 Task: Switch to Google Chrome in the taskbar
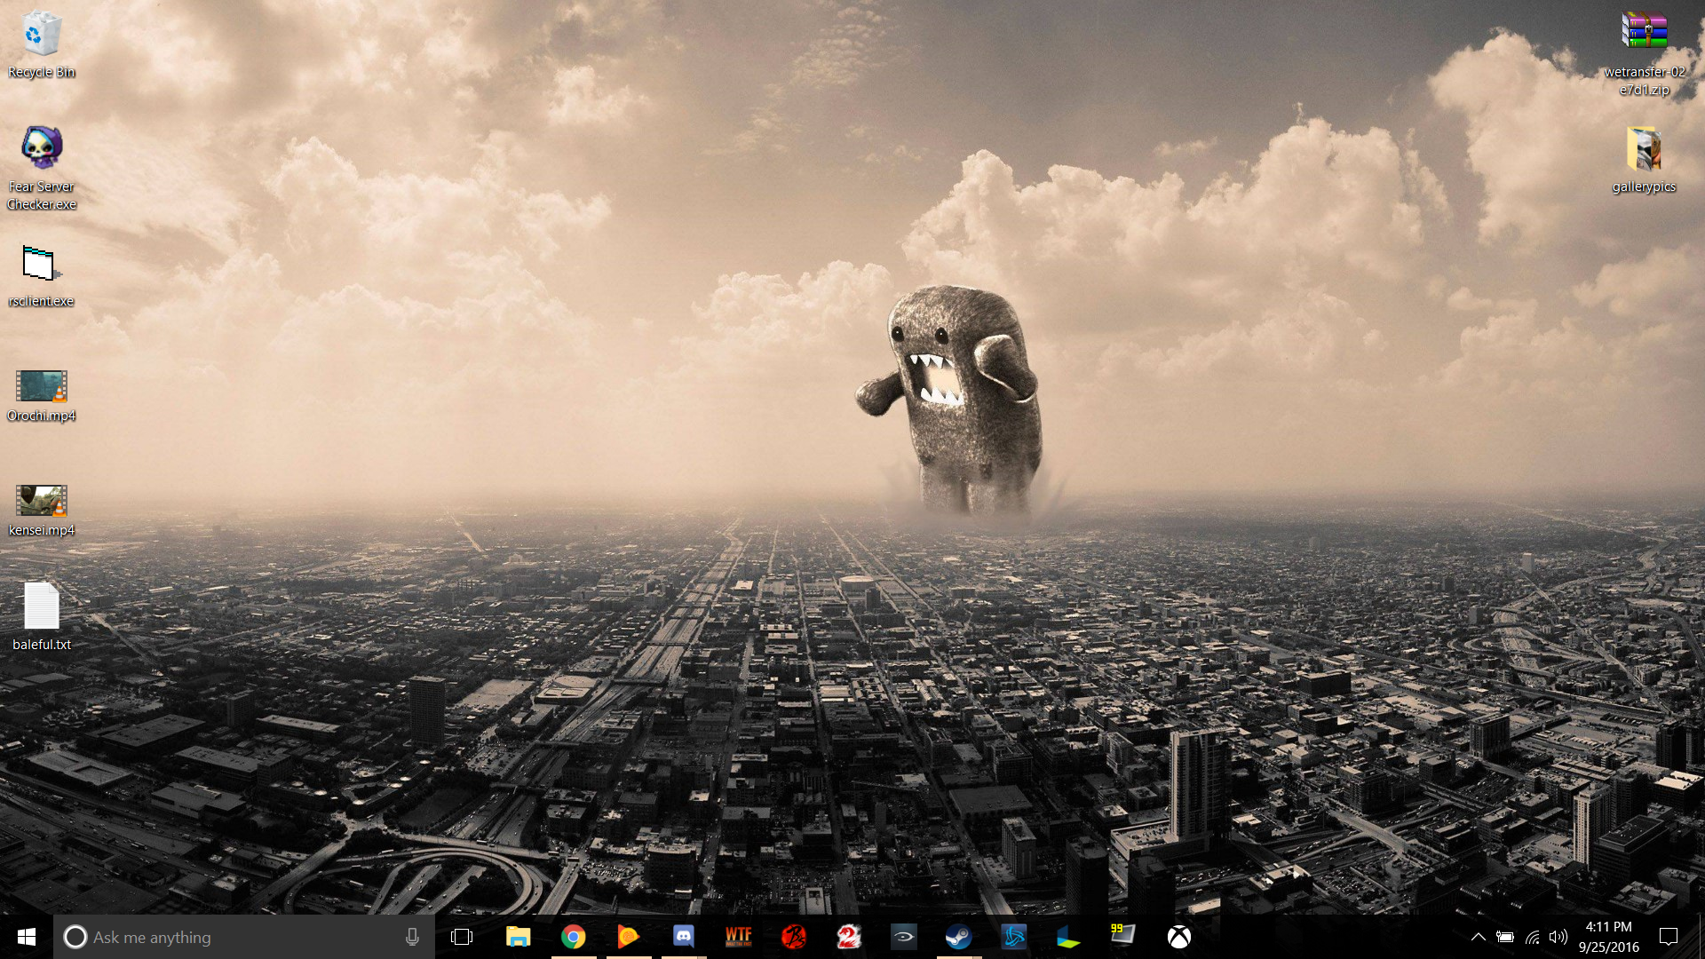click(573, 937)
